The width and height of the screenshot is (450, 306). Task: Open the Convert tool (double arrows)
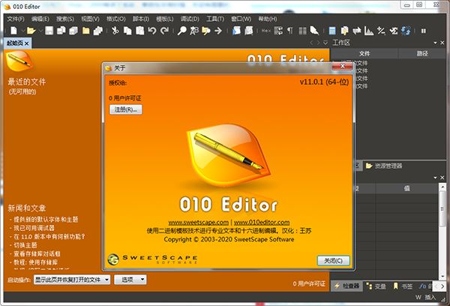[x=357, y=31]
